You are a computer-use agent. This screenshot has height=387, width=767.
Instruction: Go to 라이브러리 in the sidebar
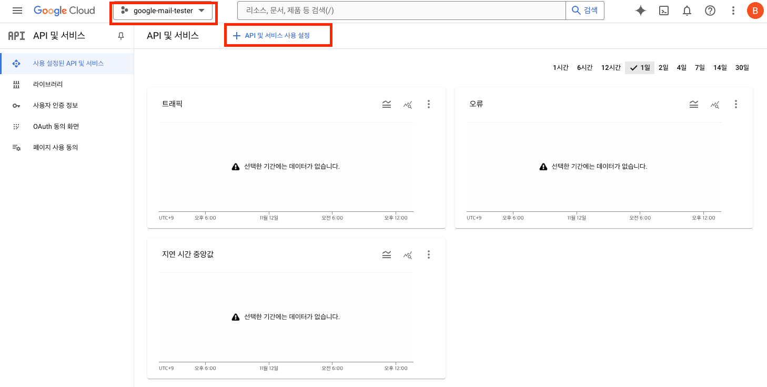[x=48, y=84]
